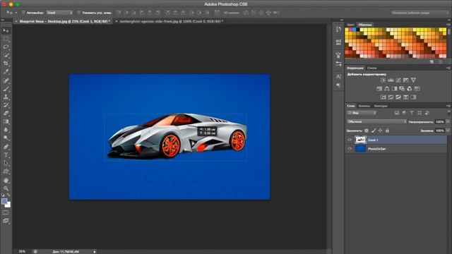Viewport: 452px width, 254px height.
Task: Toggle Quick Mask mode icon
Action: (x=6, y=212)
